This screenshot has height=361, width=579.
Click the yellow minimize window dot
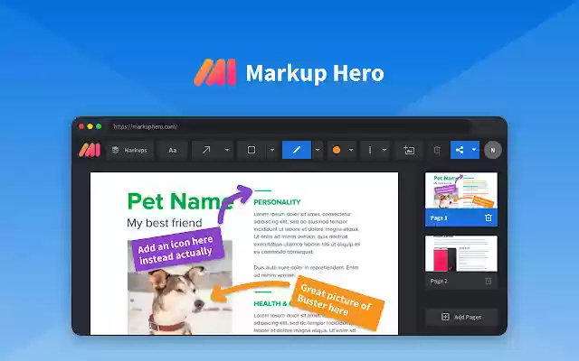pyautogui.click(x=90, y=126)
